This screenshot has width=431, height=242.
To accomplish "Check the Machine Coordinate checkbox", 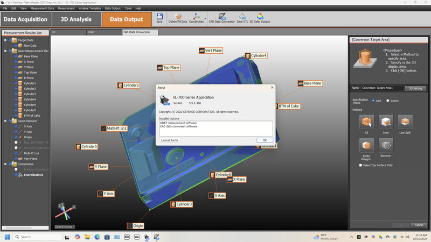I will pos(16,169).
